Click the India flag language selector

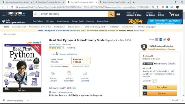[x=119, y=14]
